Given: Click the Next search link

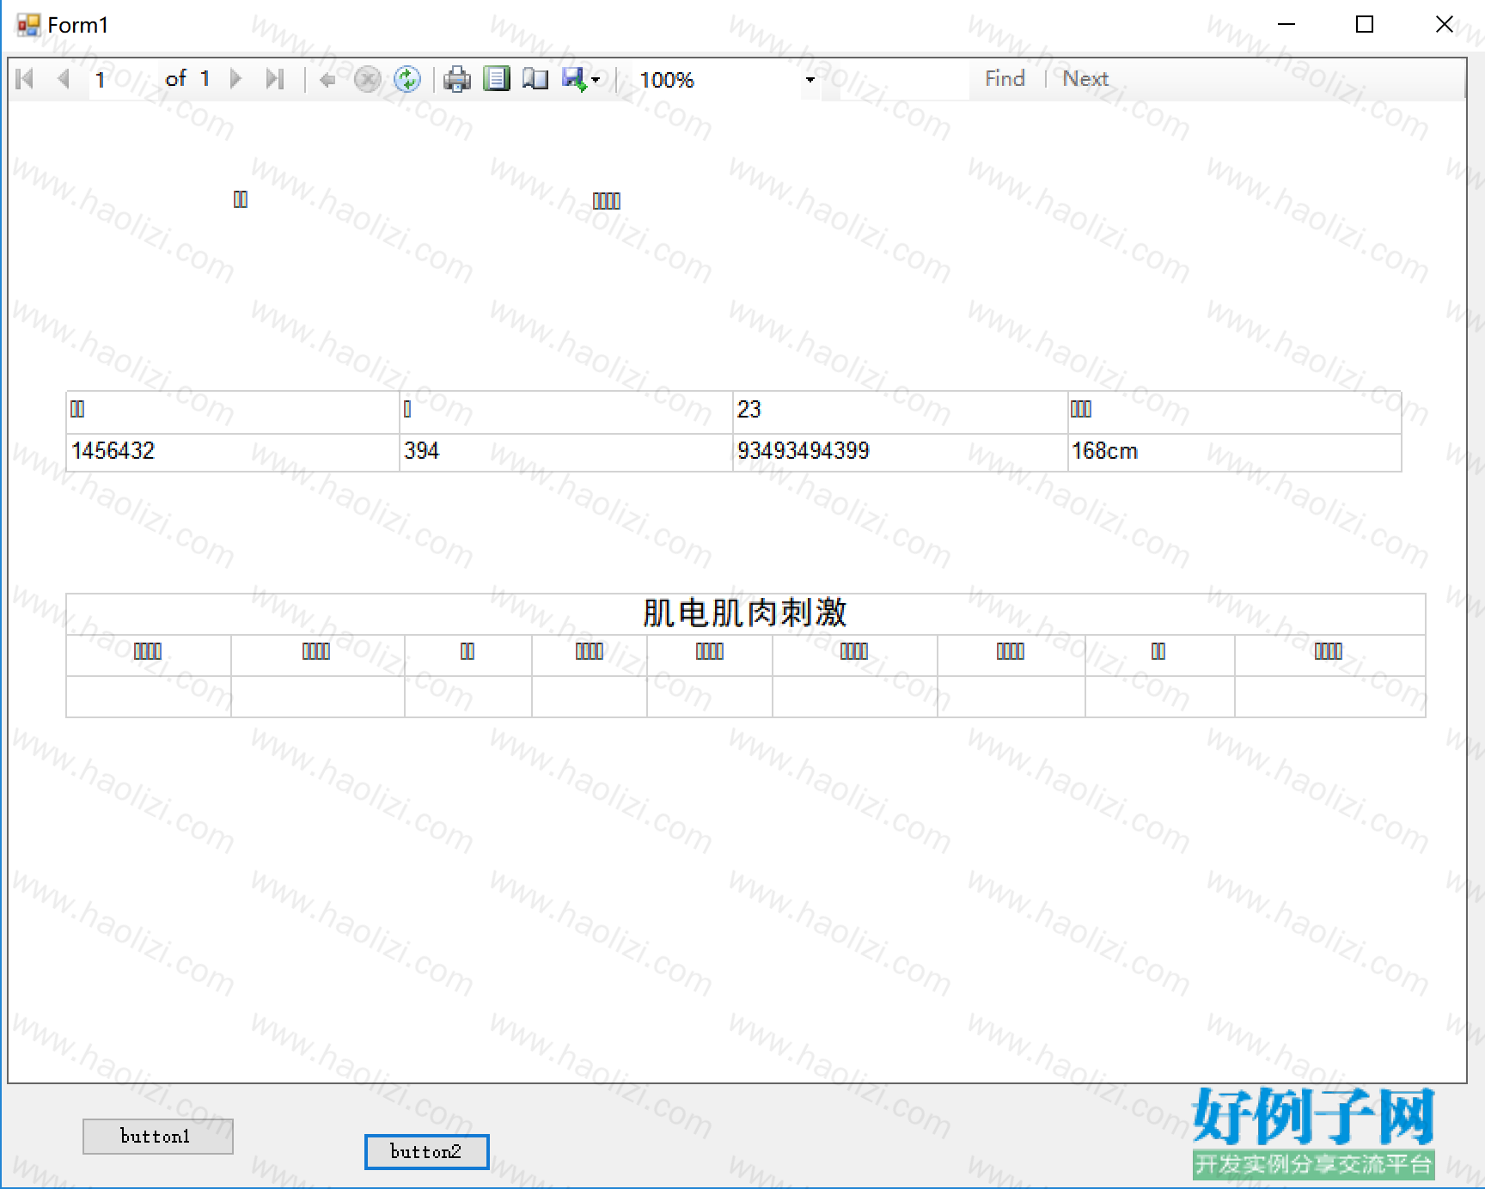Looking at the screenshot, I should 1085,79.
